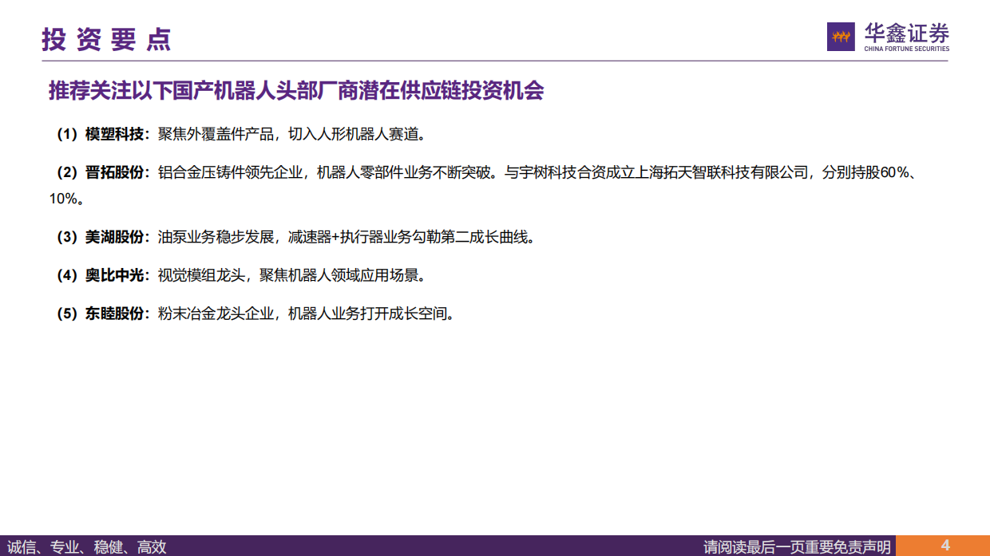Click the 华鑫证券 company name text
Image resolution: width=990 pixels, height=556 pixels.
tap(907, 33)
